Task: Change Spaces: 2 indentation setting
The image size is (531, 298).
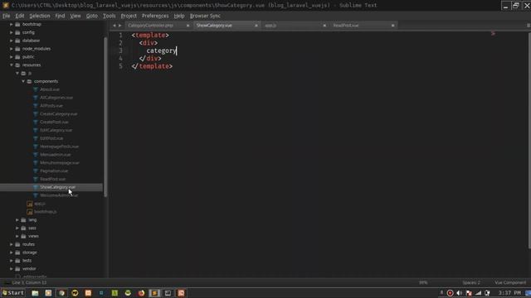Action: pyautogui.click(x=471, y=282)
